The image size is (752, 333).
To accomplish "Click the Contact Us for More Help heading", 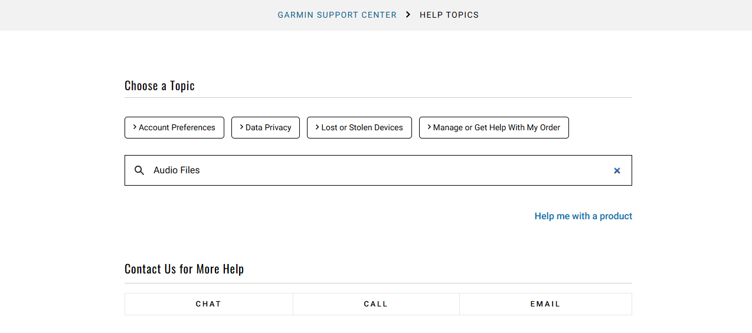I will (184, 269).
